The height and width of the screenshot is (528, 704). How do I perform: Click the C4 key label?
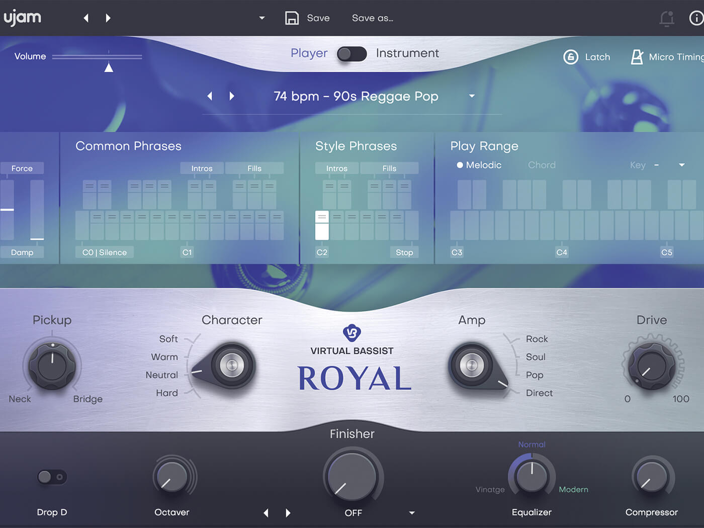(x=562, y=252)
